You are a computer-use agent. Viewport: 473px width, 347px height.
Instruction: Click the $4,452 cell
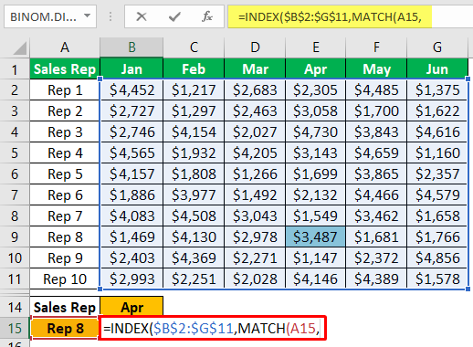coord(131,90)
